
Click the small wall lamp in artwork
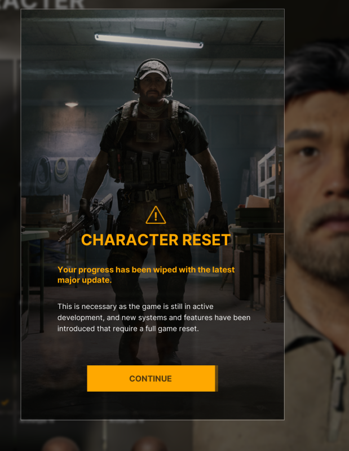click(x=72, y=104)
